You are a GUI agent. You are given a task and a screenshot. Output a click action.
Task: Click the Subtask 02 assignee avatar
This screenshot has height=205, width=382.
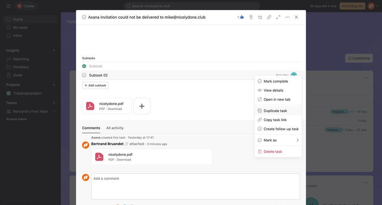(294, 75)
